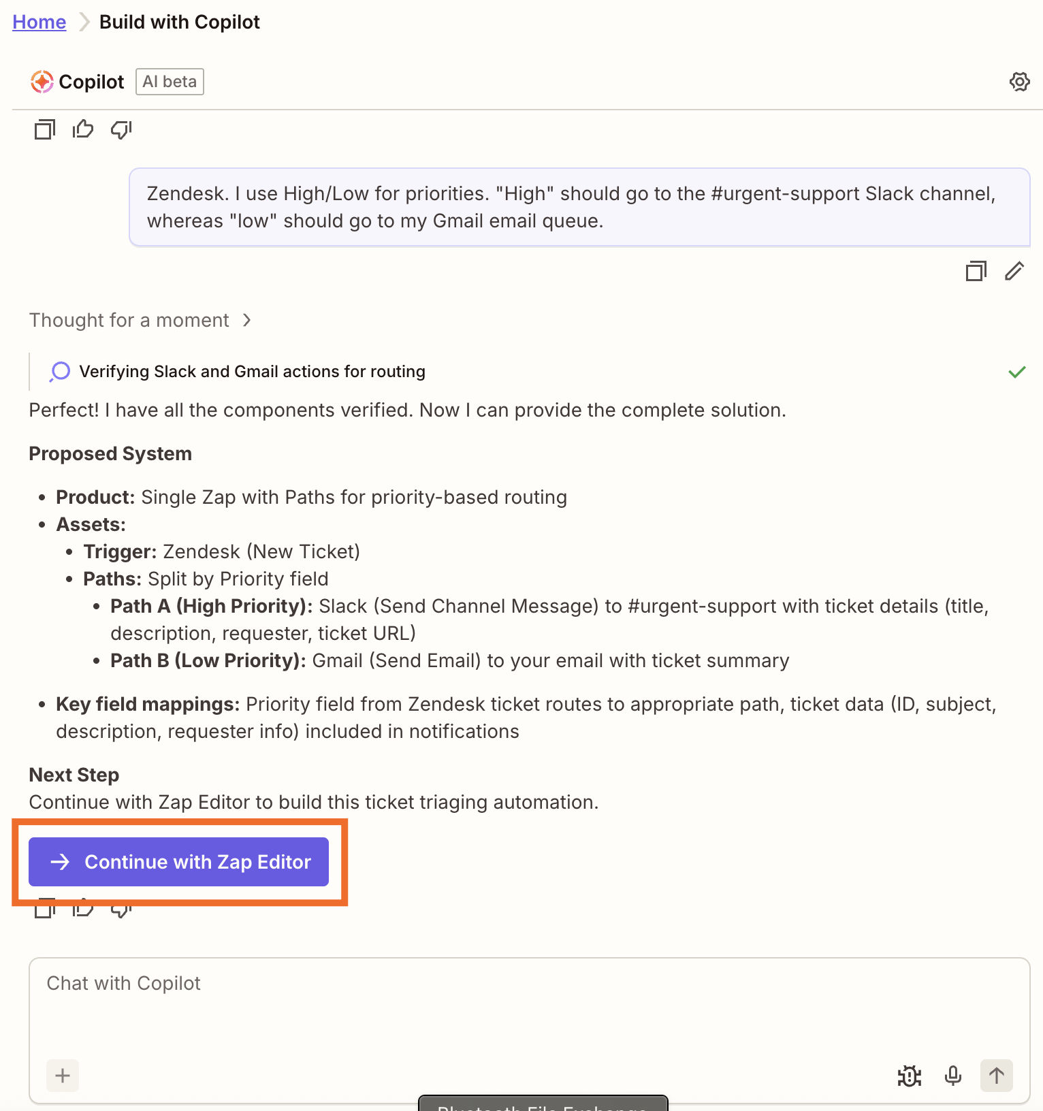The image size is (1043, 1111).
Task: Open the bug report icon
Action: click(910, 1076)
